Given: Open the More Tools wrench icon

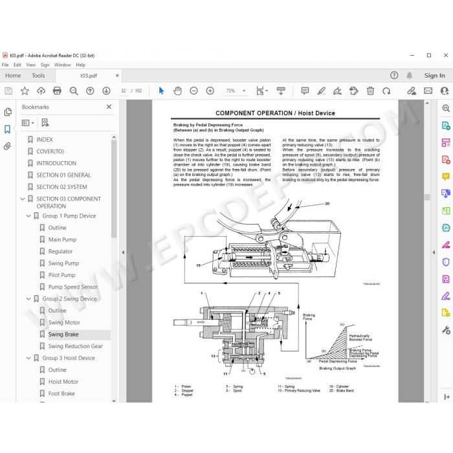Looking at the screenshot, I should 446,329.
